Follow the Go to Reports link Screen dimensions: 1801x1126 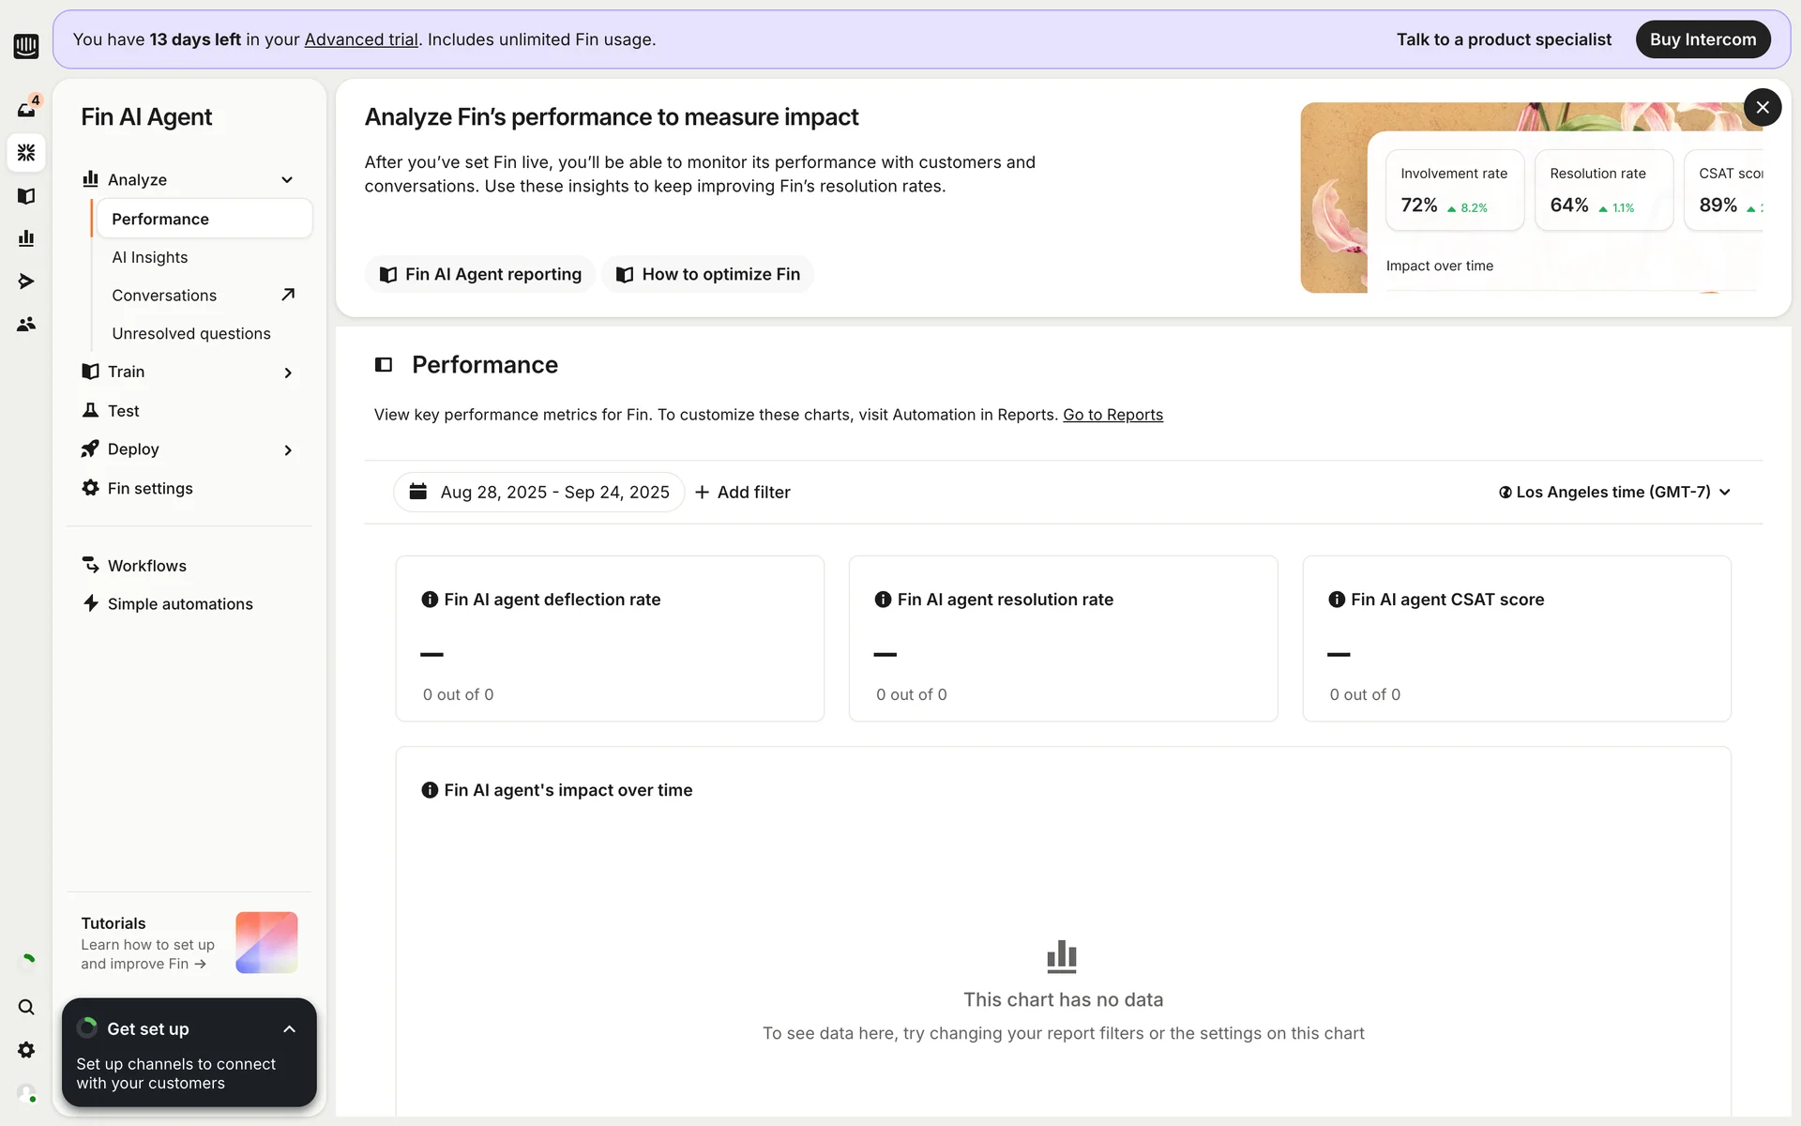(1112, 415)
